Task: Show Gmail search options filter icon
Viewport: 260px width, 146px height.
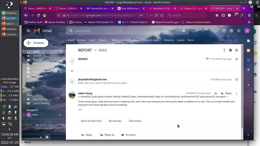Action: coord(184,31)
